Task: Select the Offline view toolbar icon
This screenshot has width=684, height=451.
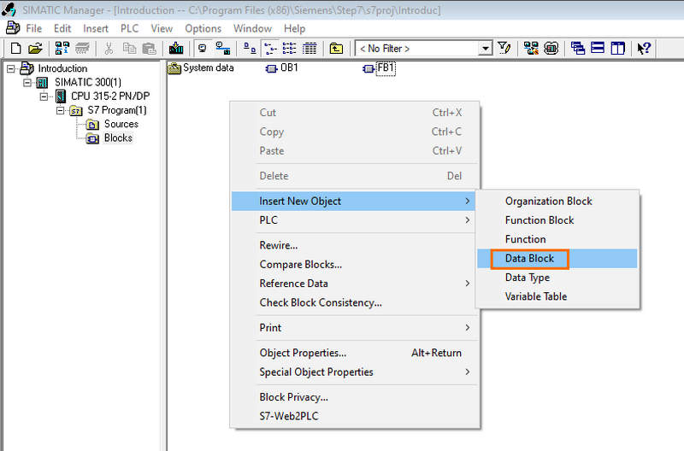Action: pos(203,48)
